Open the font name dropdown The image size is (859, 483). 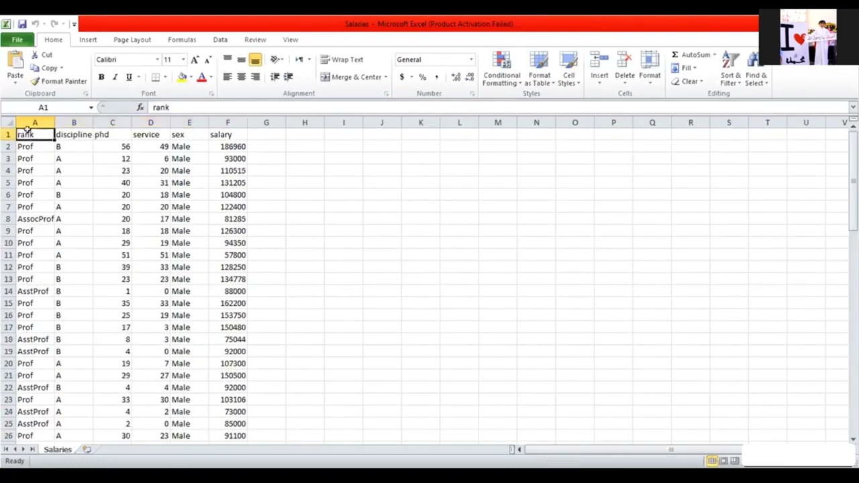(x=158, y=60)
